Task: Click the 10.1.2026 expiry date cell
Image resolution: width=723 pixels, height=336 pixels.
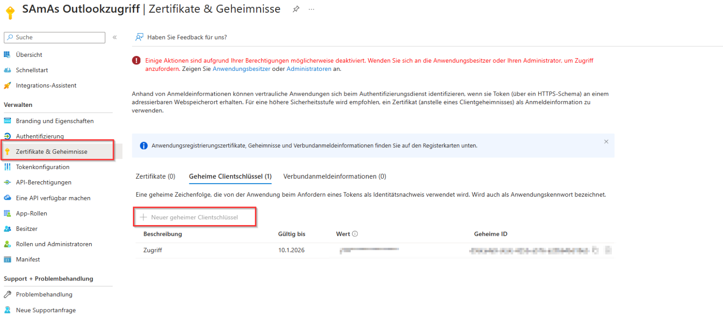Action: 291,250
